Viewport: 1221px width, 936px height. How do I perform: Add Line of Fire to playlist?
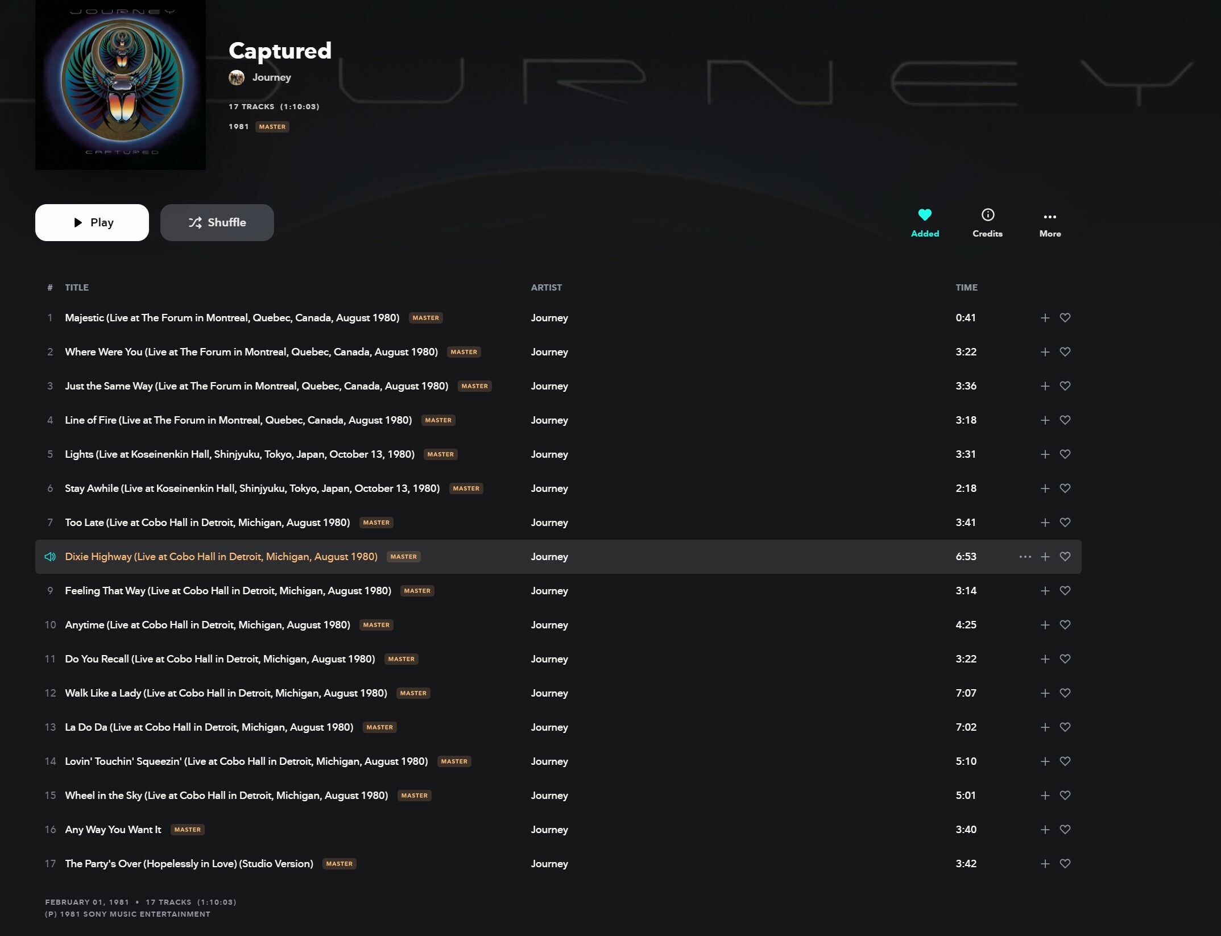1045,420
